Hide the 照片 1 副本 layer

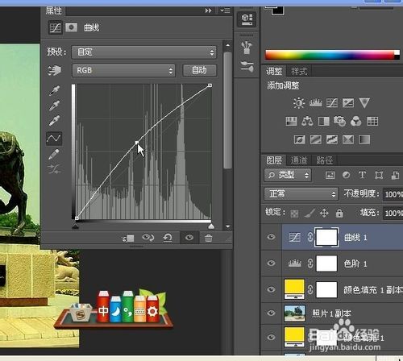point(271,313)
